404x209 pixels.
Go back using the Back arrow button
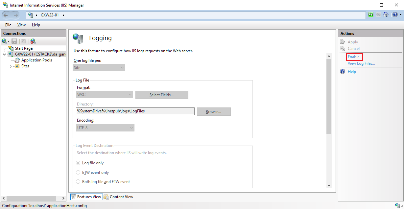(x=6, y=15)
